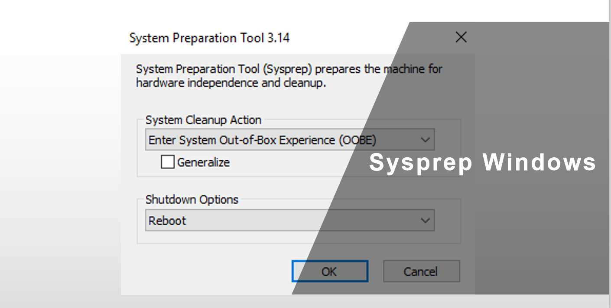Click the description line mentioning Sysprep

pos(289,69)
